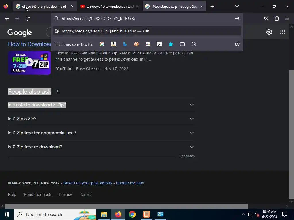Search this time with DuckDuckGo
294x220 pixels.
pyautogui.click(x=136, y=44)
